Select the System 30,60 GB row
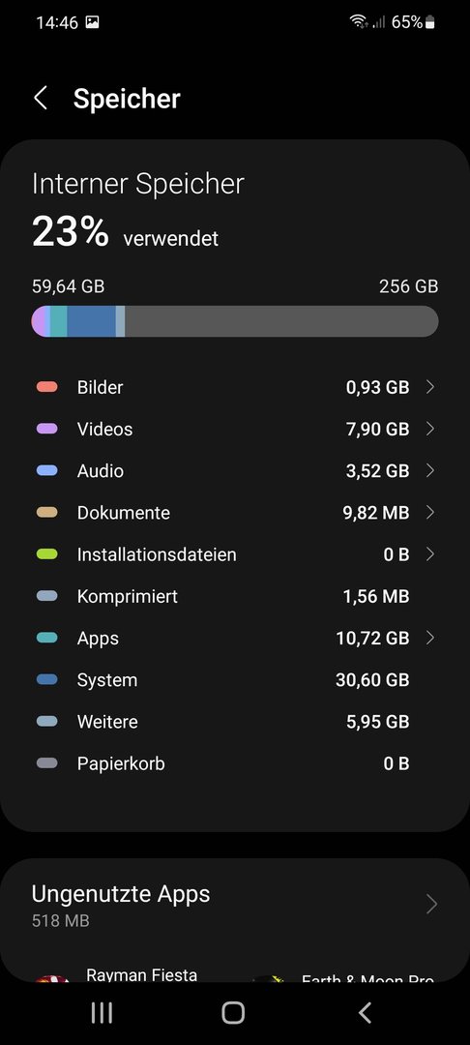This screenshot has width=470, height=1045. tap(235, 680)
